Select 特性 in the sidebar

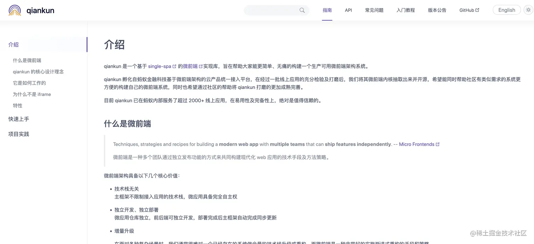tap(18, 106)
